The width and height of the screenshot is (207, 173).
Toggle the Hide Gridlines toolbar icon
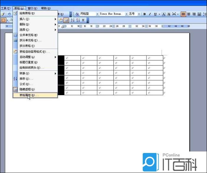(66, 20)
